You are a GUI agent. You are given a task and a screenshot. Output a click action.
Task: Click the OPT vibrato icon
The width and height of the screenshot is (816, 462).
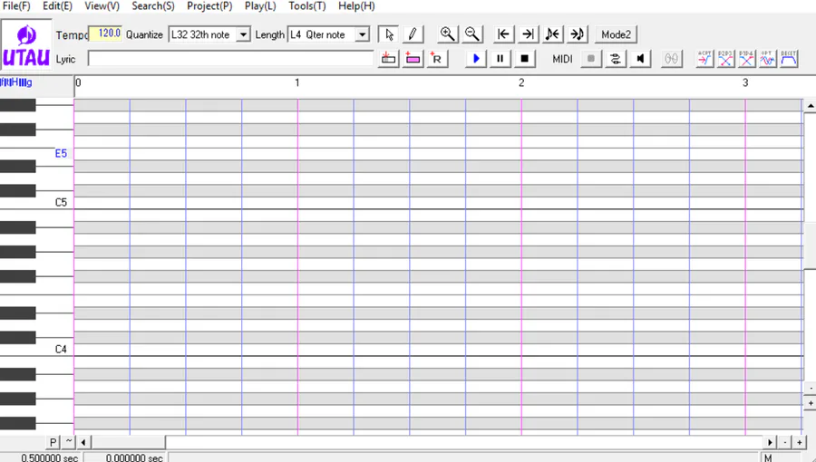pyautogui.click(x=768, y=59)
